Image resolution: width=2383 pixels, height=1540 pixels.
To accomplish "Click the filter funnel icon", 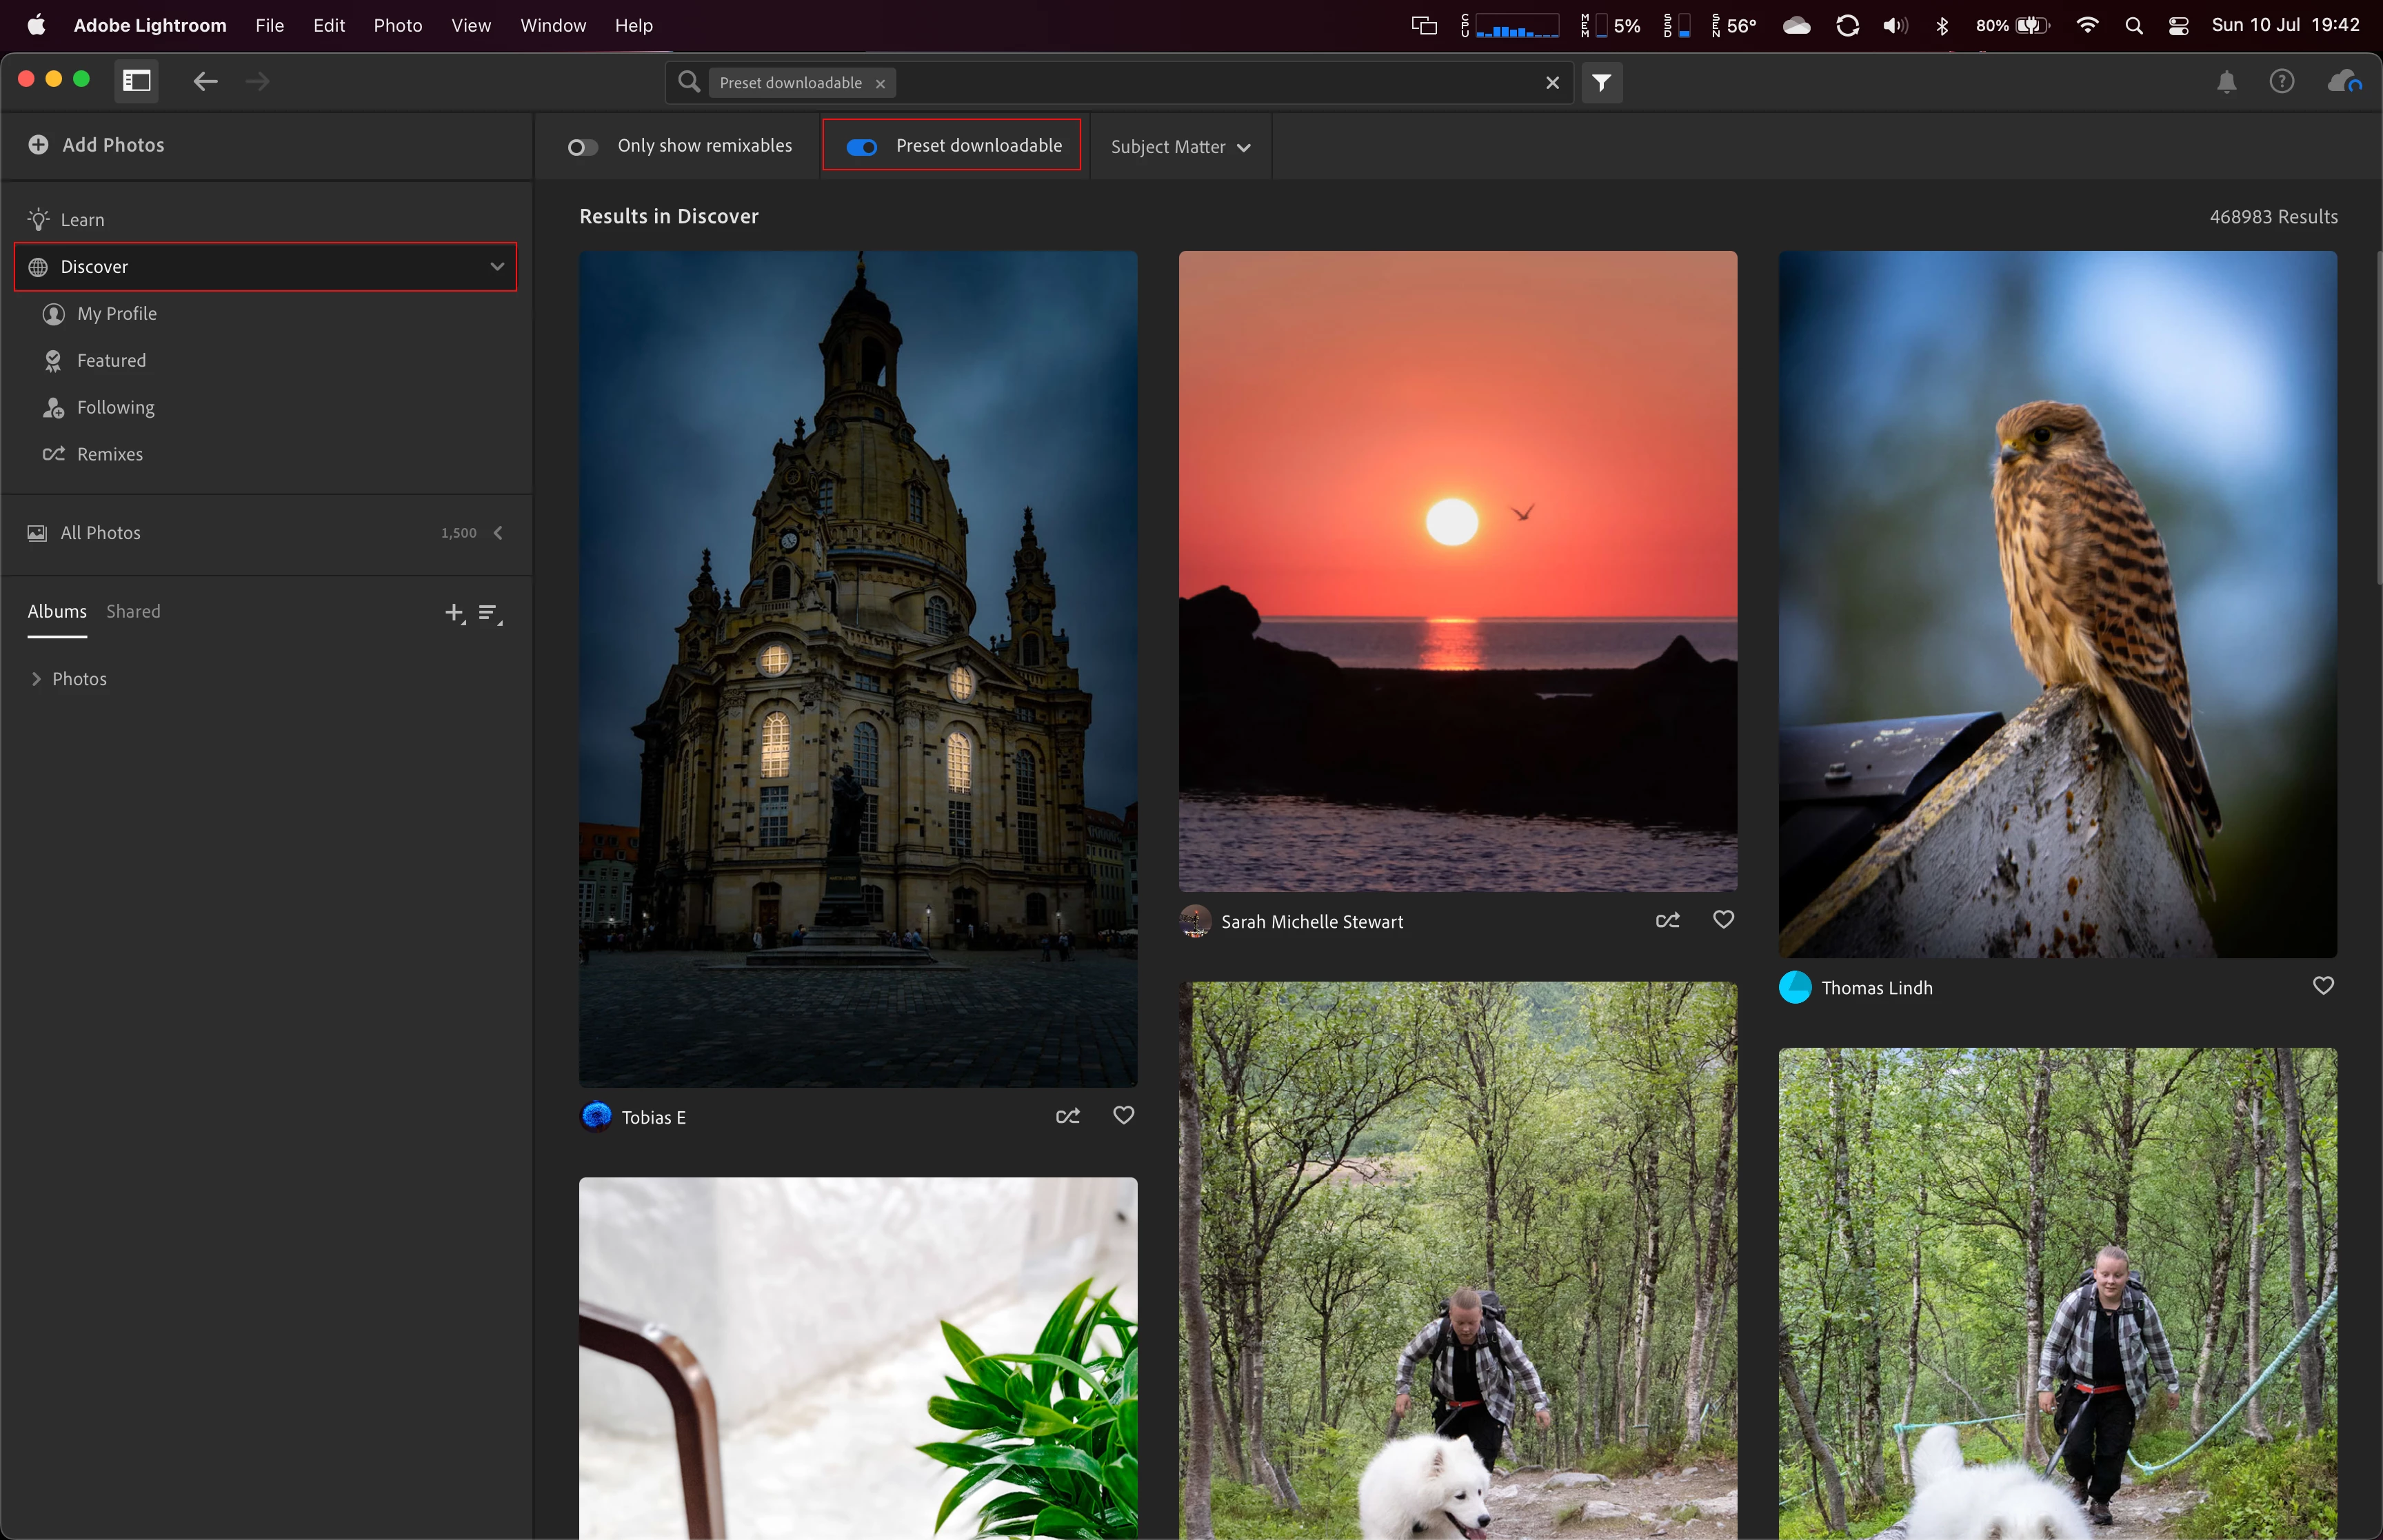I will (x=1601, y=83).
